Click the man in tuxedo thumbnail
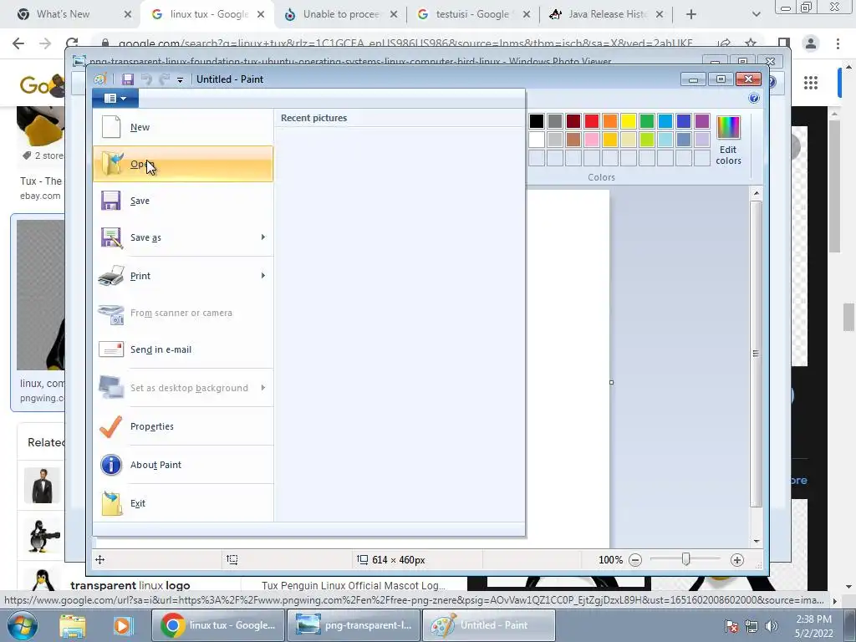This screenshot has width=856, height=642. click(42, 485)
